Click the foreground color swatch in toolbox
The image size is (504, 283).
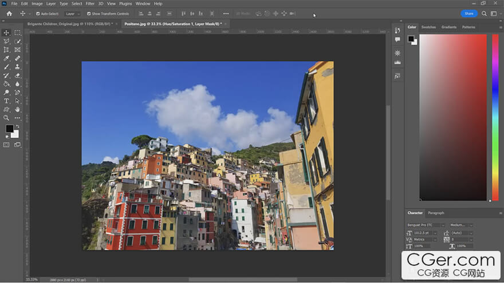point(9,128)
